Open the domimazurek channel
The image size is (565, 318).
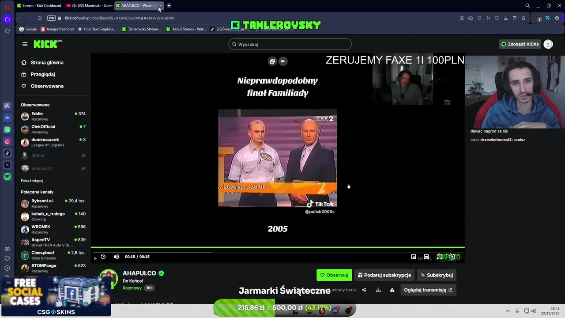(53, 142)
